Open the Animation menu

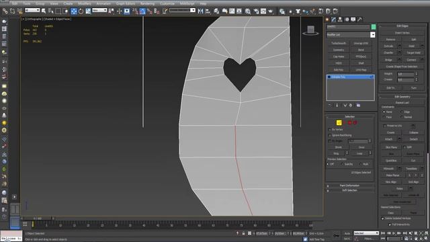pos(103,3)
